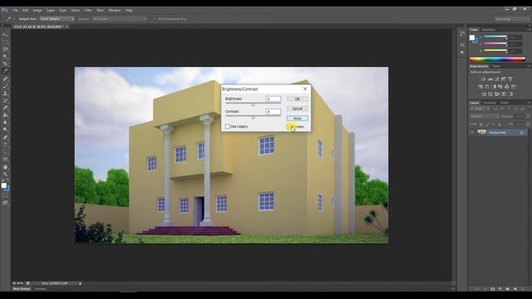Open the Filter menu
Viewport: 532px width, 299px height.
point(88,11)
